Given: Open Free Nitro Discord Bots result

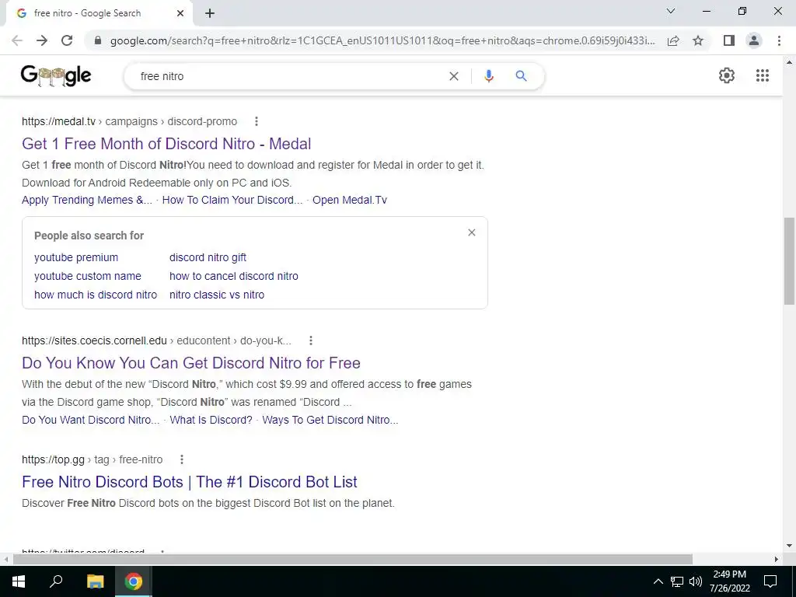Looking at the screenshot, I should click(190, 482).
